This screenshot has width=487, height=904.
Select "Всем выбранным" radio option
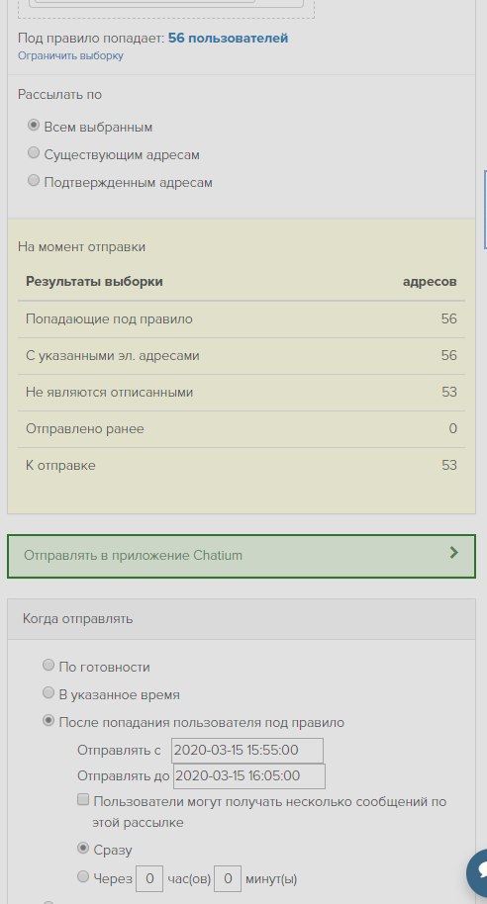tap(34, 125)
